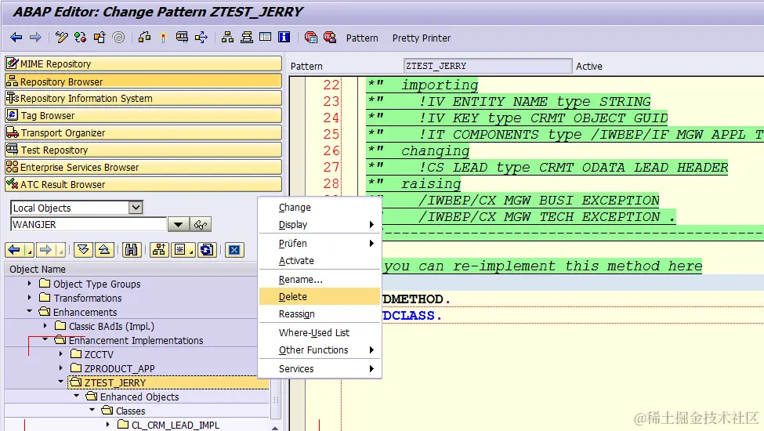Select the Classes tree folder
764x431 pixels.
131,411
